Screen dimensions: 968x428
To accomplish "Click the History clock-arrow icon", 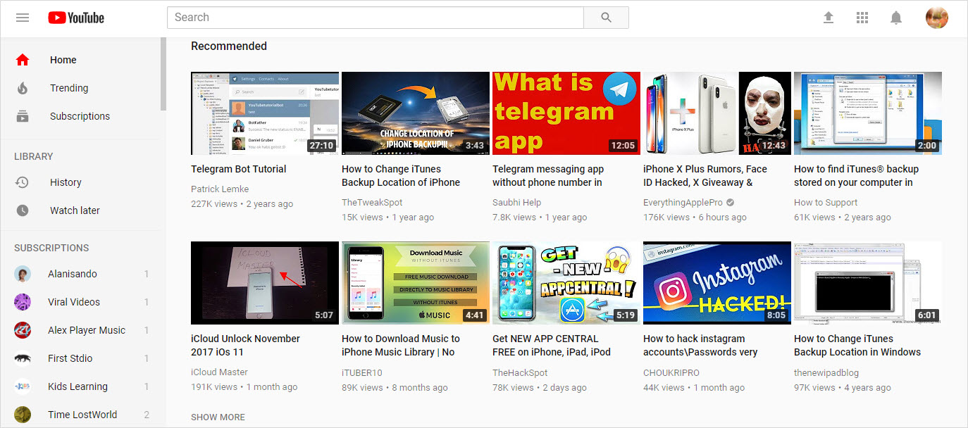I will pyautogui.click(x=23, y=182).
